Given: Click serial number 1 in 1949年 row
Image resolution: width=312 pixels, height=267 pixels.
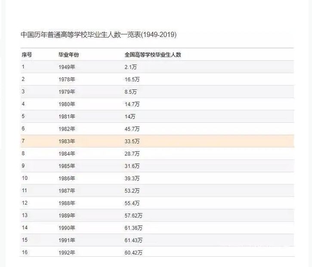Looking at the screenshot, I should pos(23,67).
